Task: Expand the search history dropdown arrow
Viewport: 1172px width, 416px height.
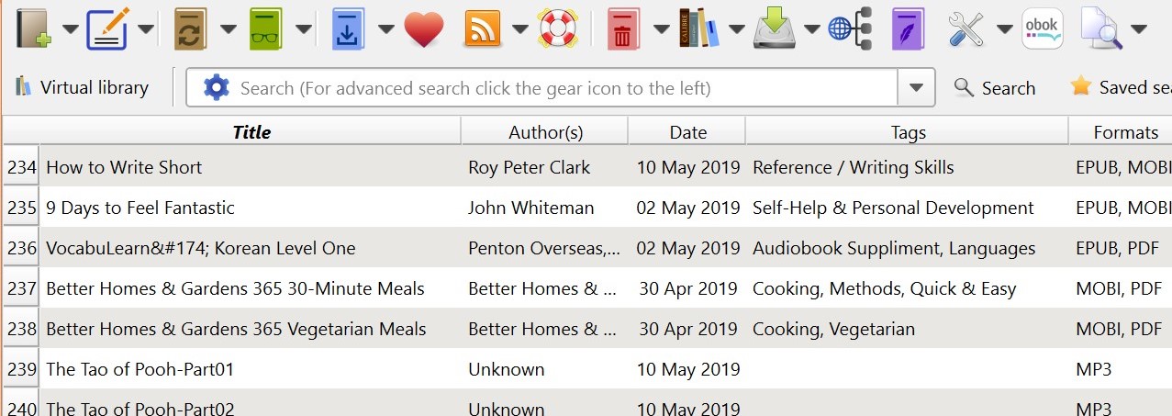Action: pos(915,88)
